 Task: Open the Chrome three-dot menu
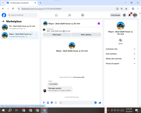138,9
